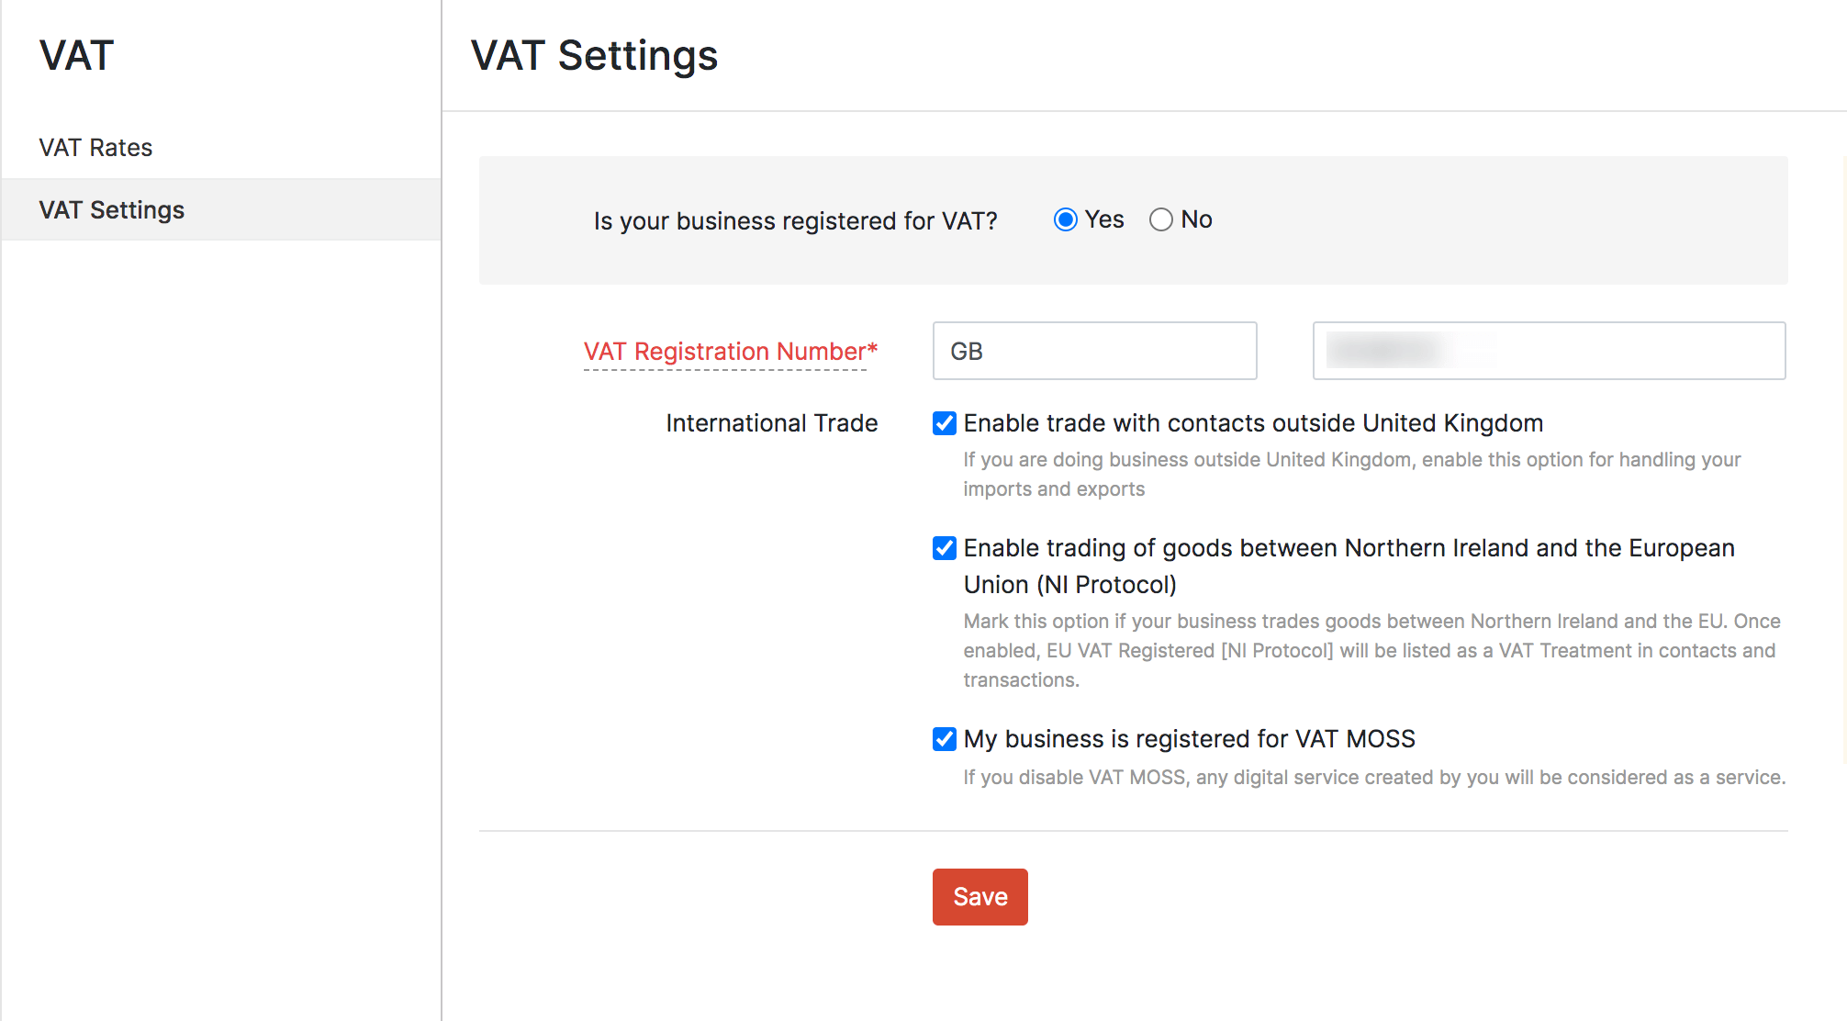1847x1021 pixels.
Task: Uncheck "My business is registered for VAT MOSS"
Action: 944,739
